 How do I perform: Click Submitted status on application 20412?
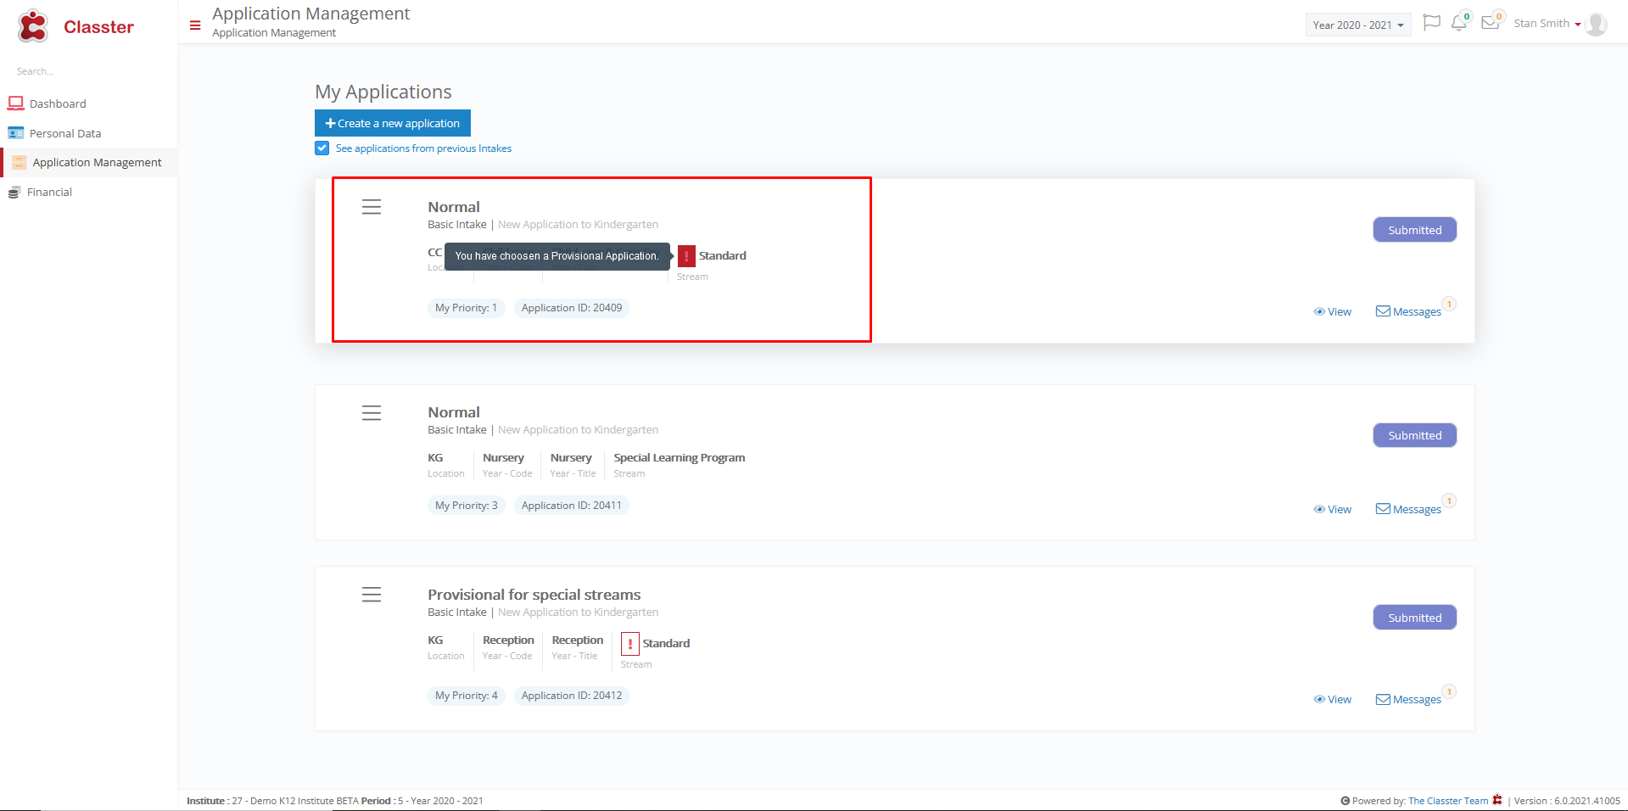[x=1415, y=618]
